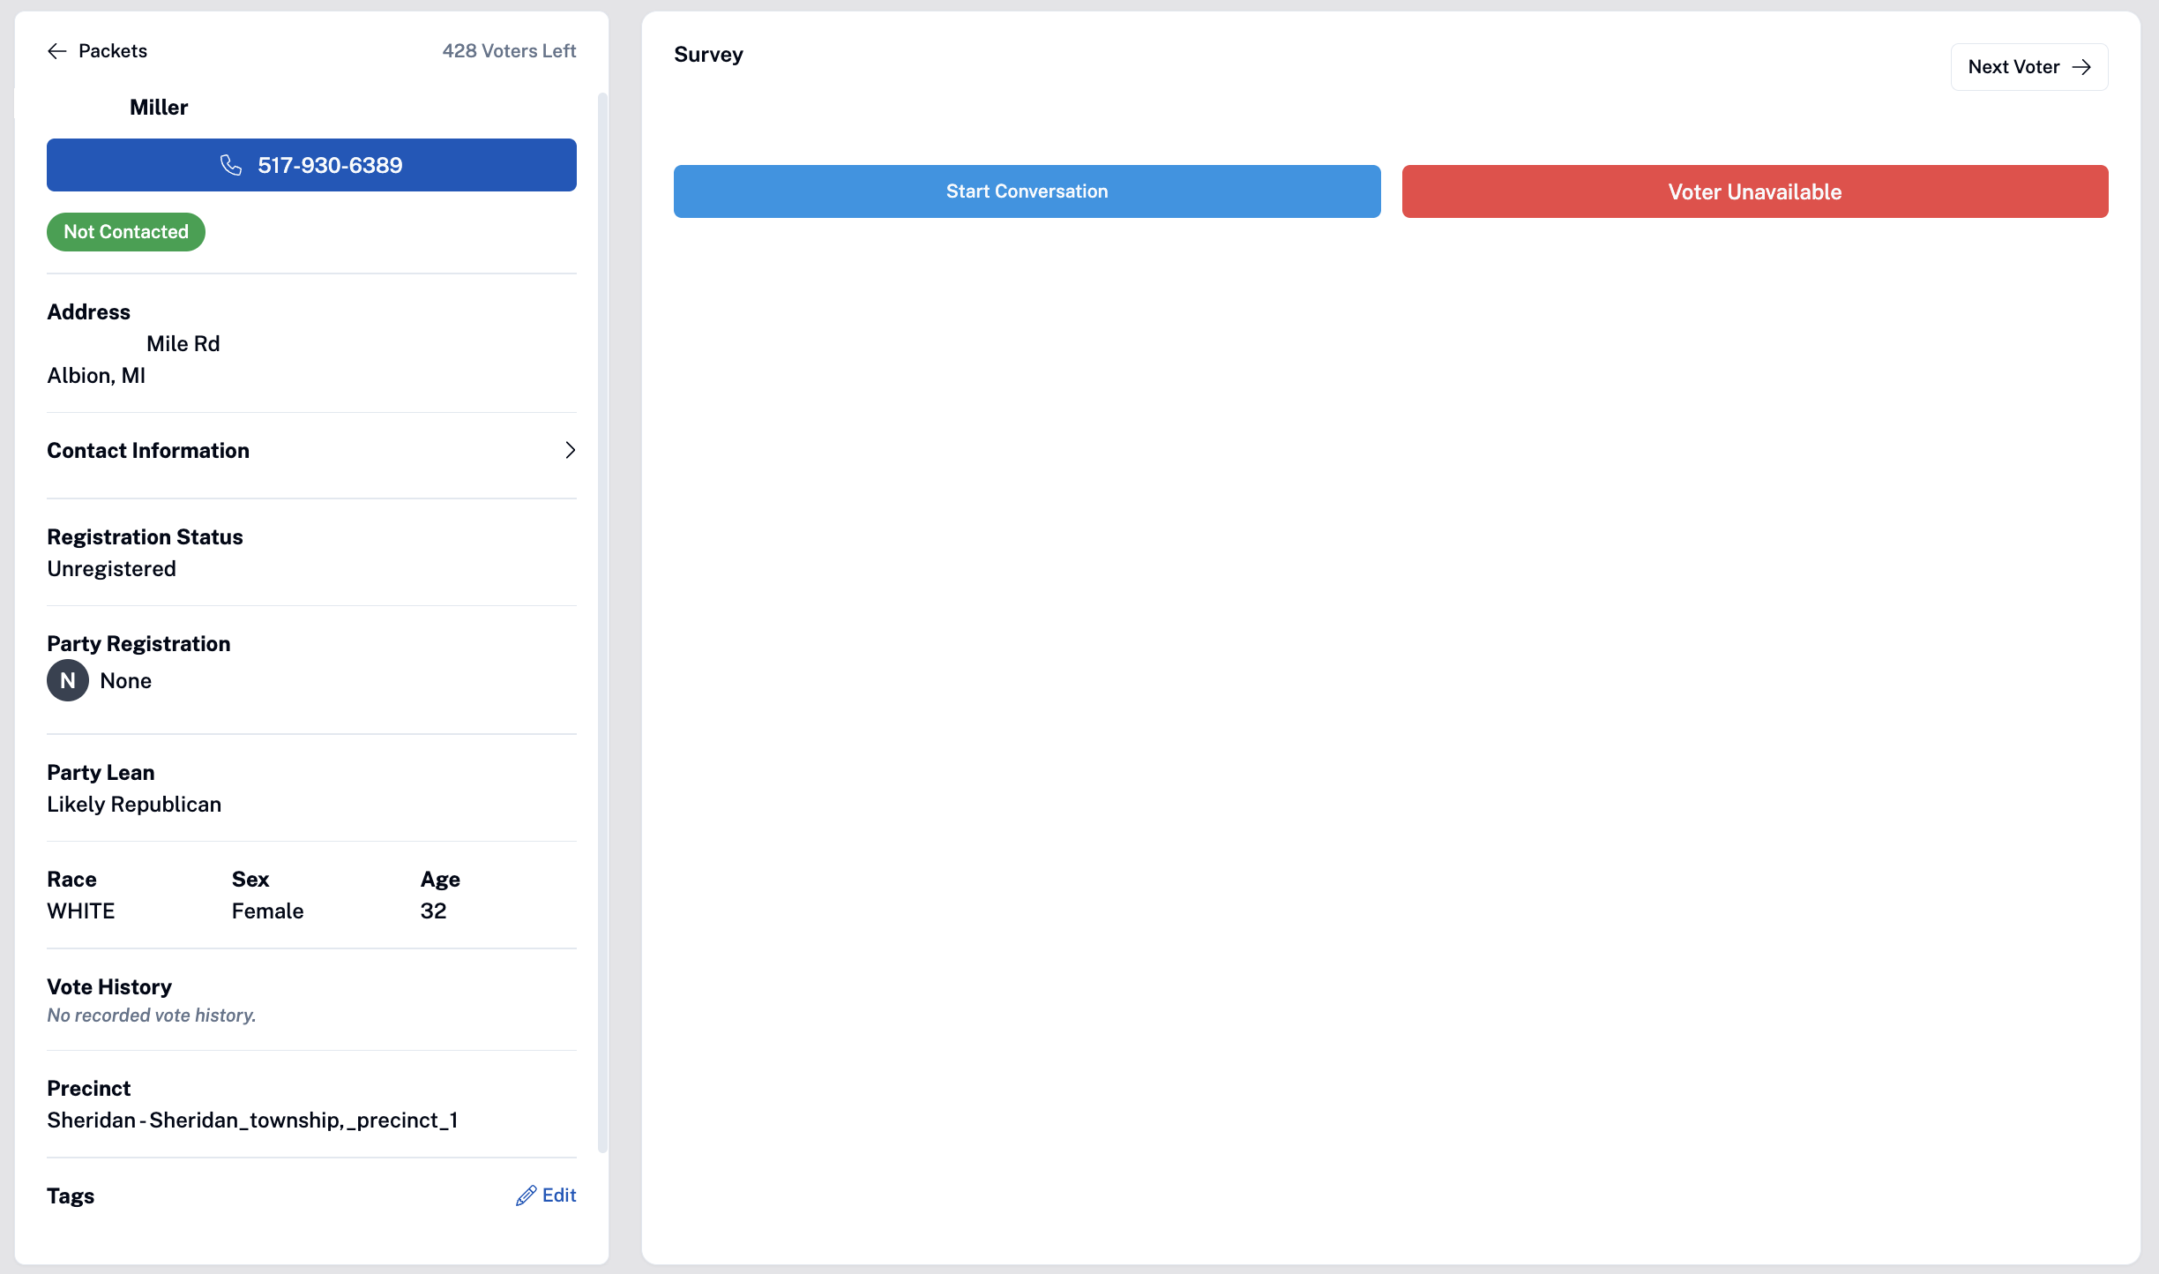Screen dimensions: 2159x1274
Task: Click the 428 Voters Left counter
Action: point(509,51)
